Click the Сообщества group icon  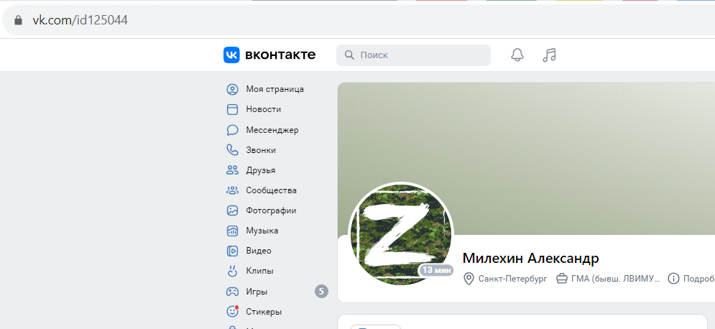233,190
